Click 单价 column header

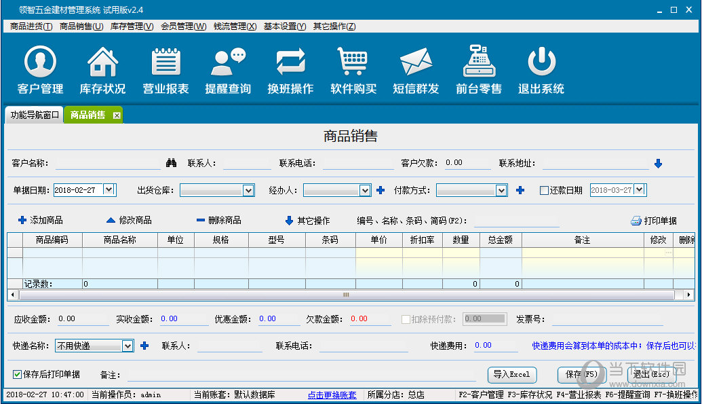[x=378, y=240]
